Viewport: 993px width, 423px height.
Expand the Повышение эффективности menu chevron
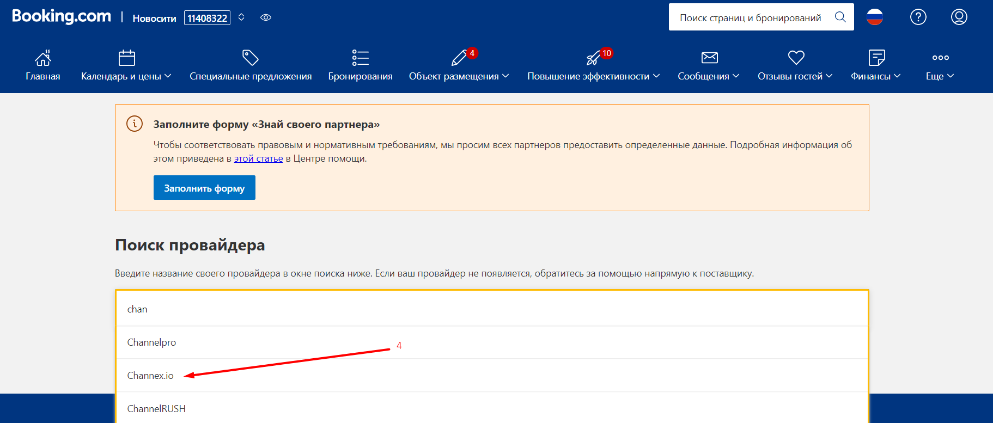point(656,76)
